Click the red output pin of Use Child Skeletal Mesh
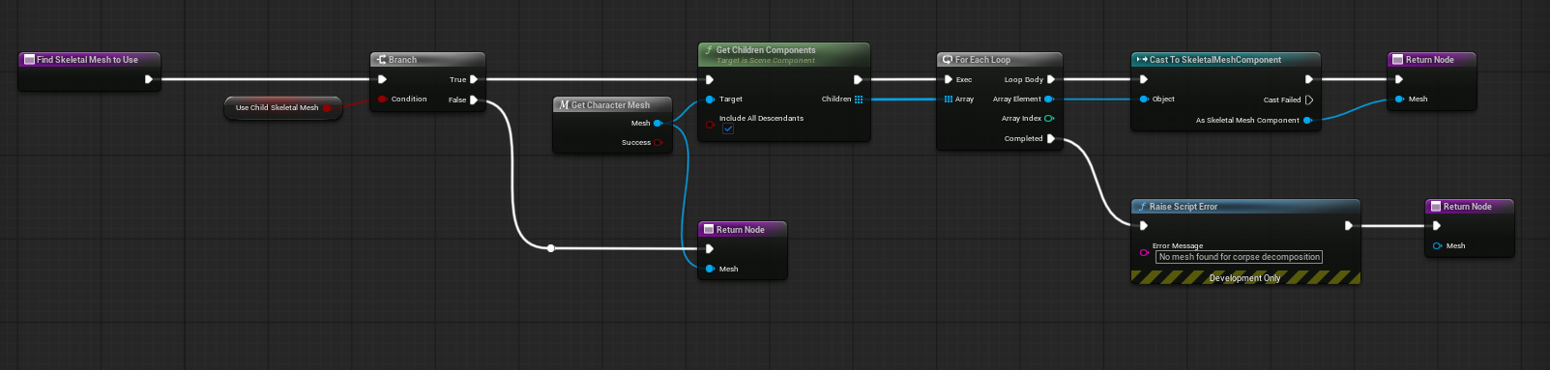The width and height of the screenshot is (1550, 370). click(x=327, y=107)
